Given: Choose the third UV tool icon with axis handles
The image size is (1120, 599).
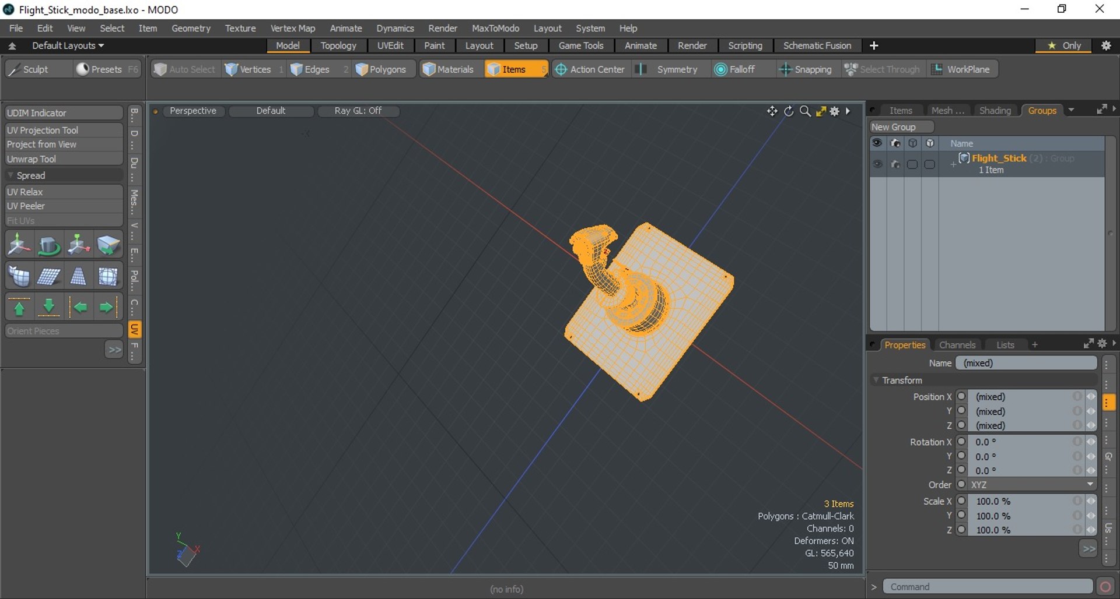Looking at the screenshot, I should coord(78,245).
